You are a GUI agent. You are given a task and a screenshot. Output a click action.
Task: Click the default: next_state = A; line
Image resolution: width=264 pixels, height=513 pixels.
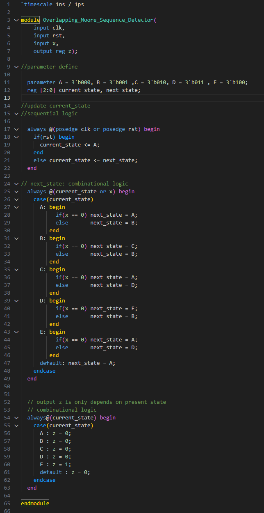pos(78,363)
